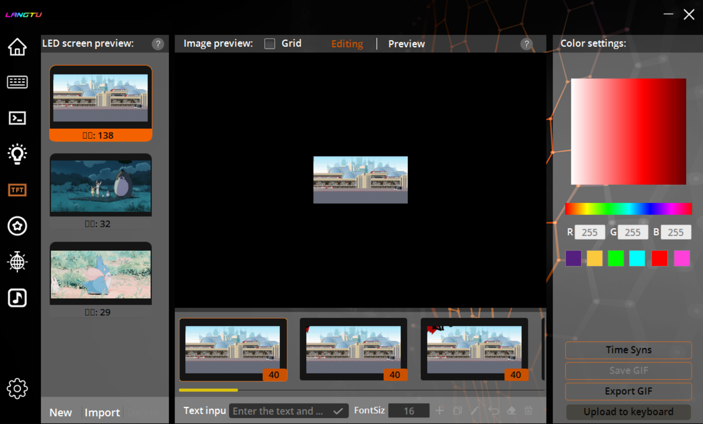
Task: Select the blue Totoro thumbnail labeled 29
Action: point(100,280)
